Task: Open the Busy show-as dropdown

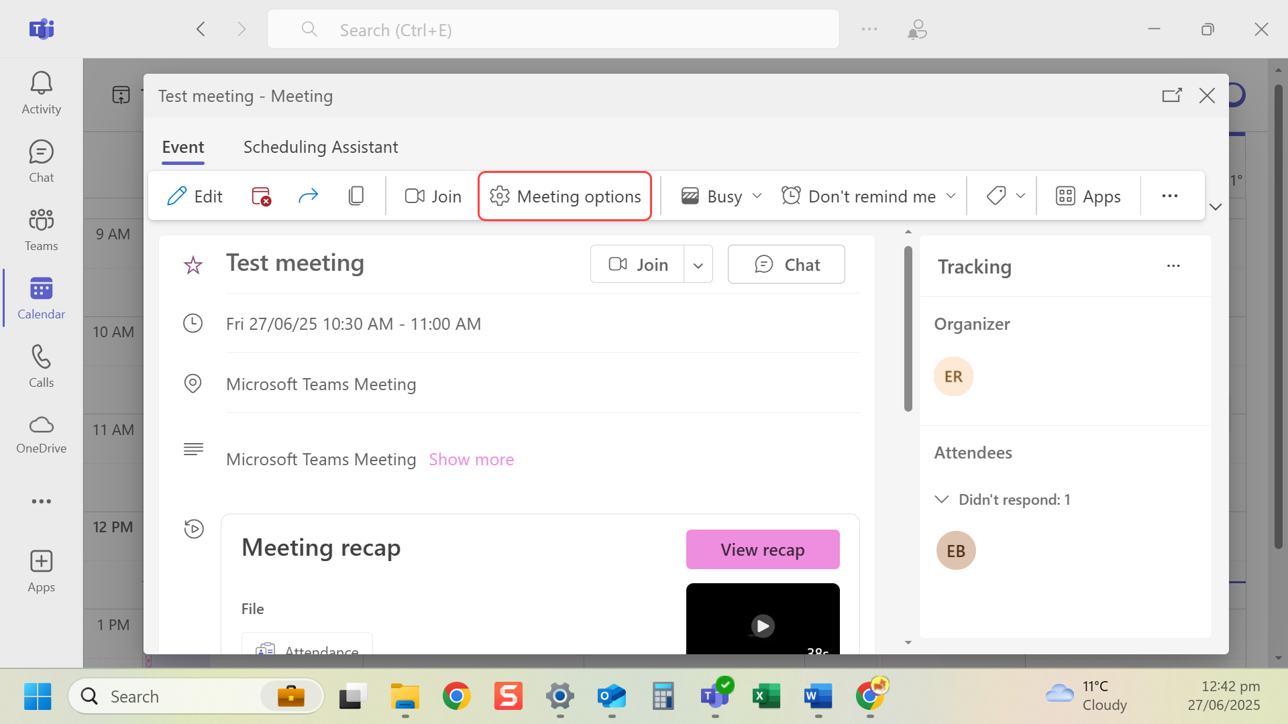Action: pyautogui.click(x=722, y=196)
